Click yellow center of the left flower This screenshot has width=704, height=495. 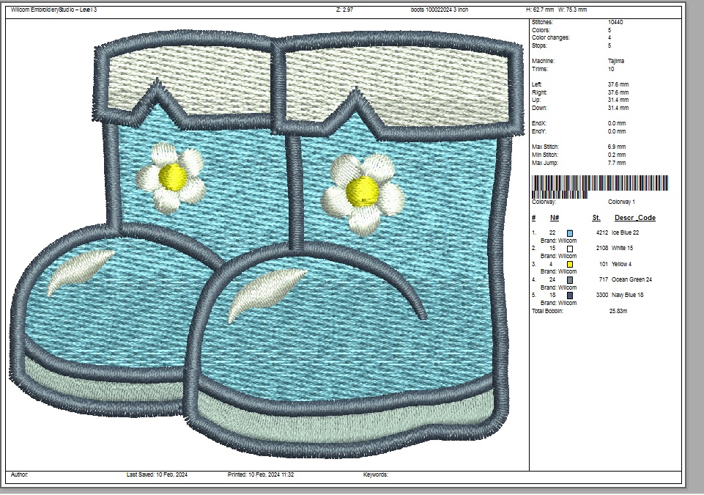(173, 175)
